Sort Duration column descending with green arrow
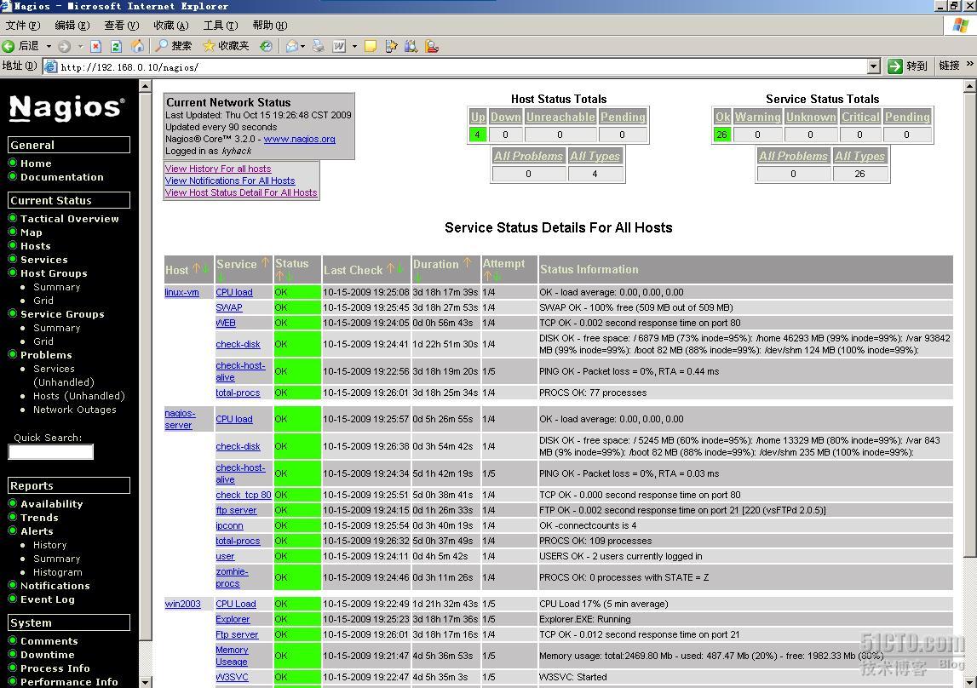 click(x=417, y=277)
